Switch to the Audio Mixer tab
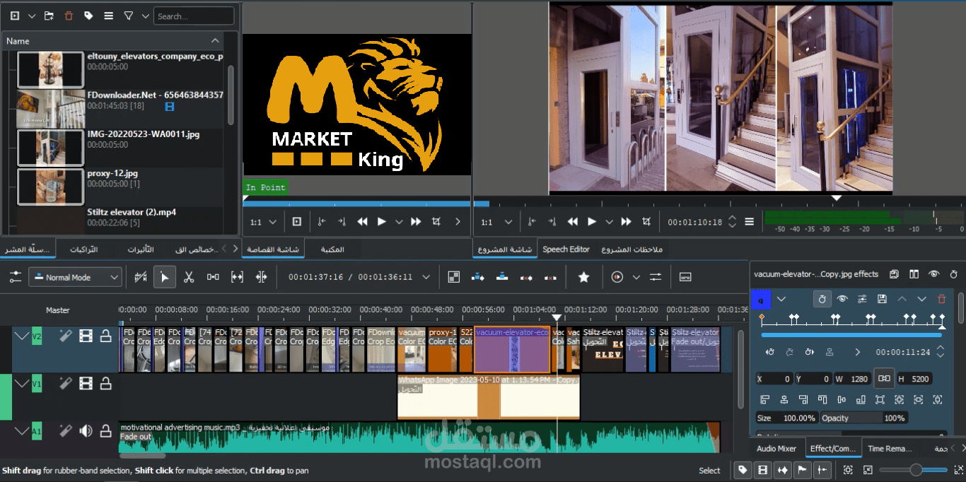This screenshot has width=966, height=482. [776, 448]
